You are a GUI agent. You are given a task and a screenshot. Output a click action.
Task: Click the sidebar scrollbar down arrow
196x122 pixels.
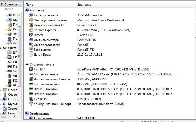pos(19,112)
